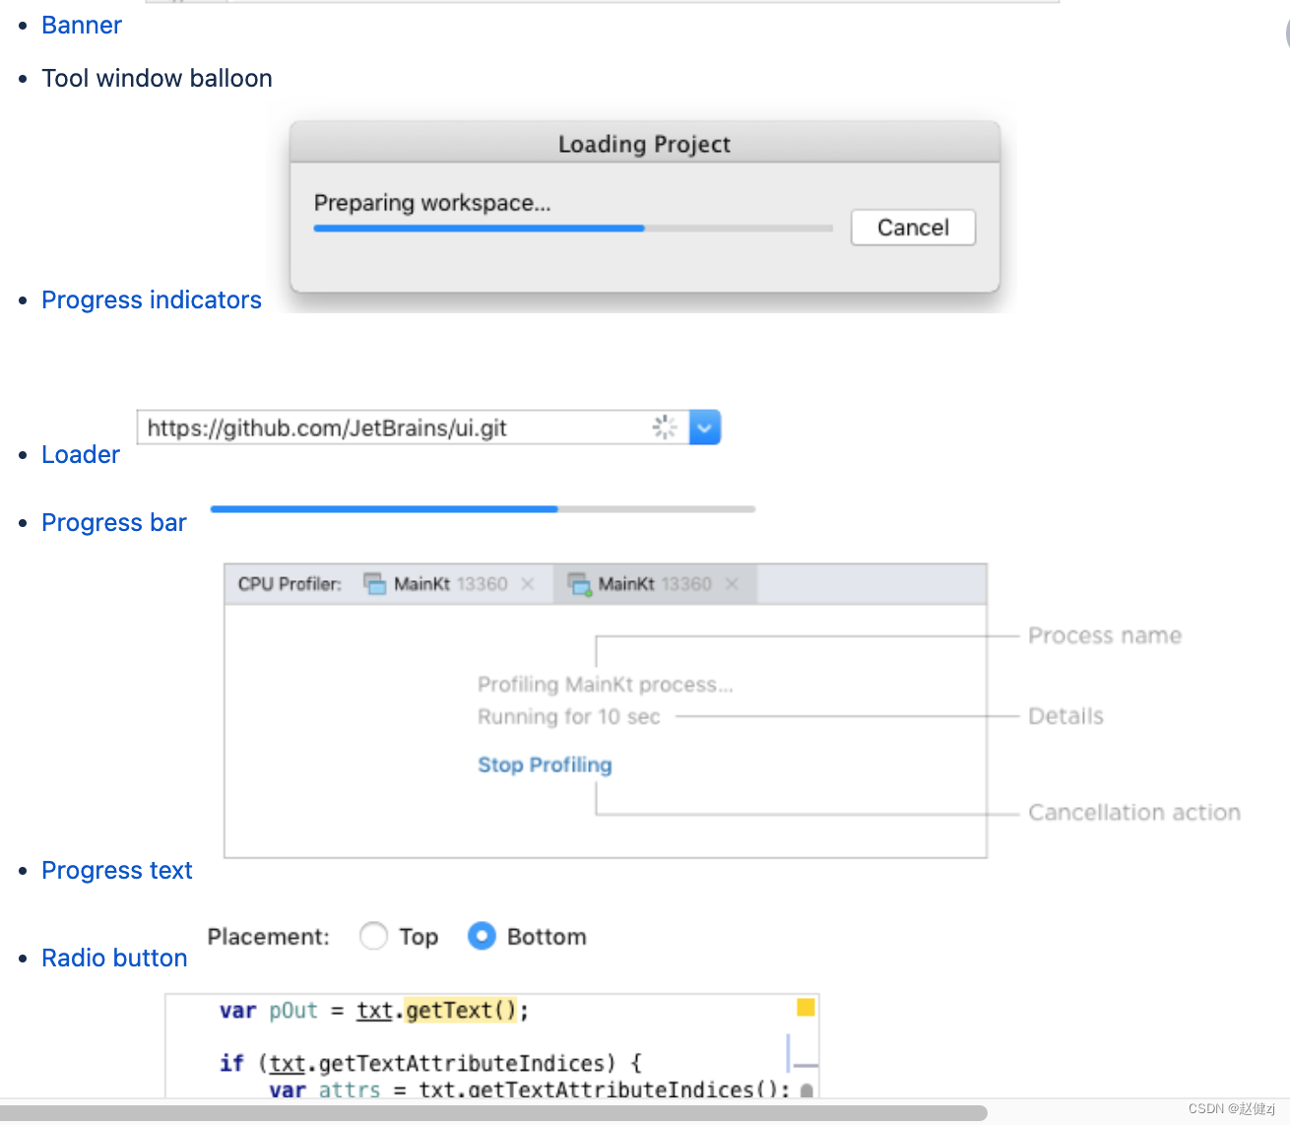Switch to second MainKt 13360 tab with green dot
The image size is (1290, 1125).
click(x=654, y=584)
